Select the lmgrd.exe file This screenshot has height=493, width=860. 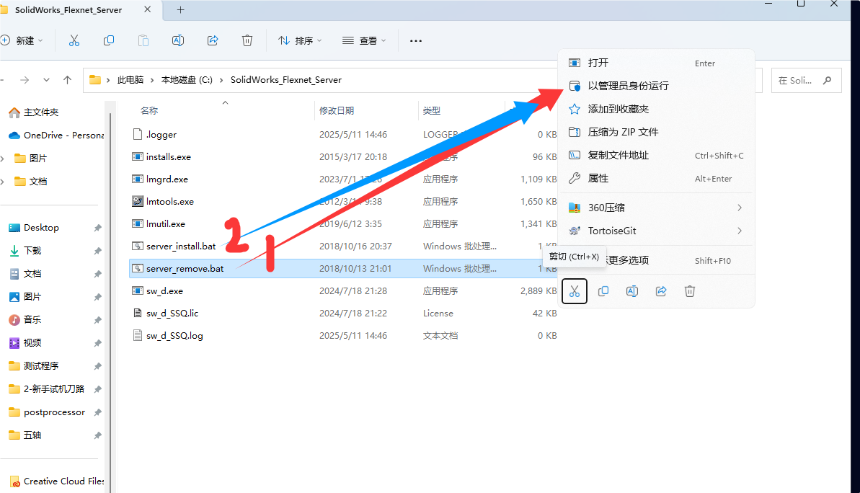point(167,179)
